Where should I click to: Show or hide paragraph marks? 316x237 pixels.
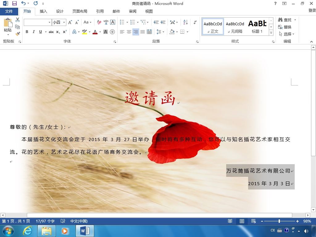point(195,22)
